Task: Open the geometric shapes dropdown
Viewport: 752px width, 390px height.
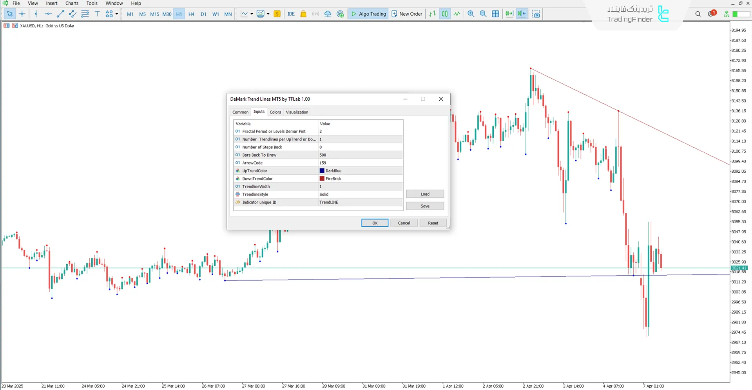Action: (x=116, y=14)
